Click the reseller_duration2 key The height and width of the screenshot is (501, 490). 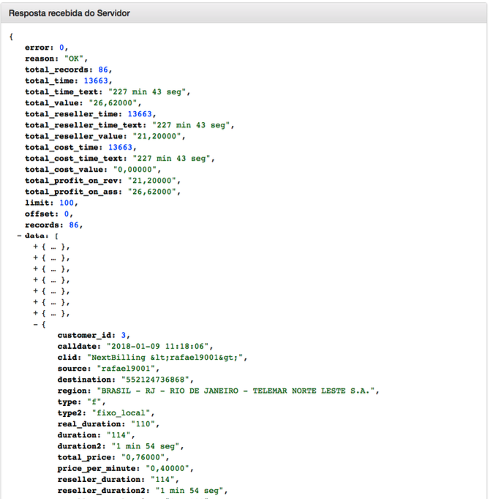(104, 491)
